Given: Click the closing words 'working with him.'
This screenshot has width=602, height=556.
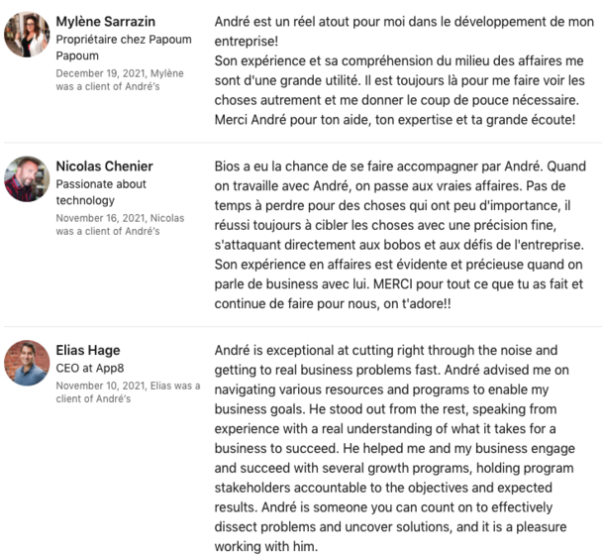Looking at the screenshot, I should tap(266, 546).
